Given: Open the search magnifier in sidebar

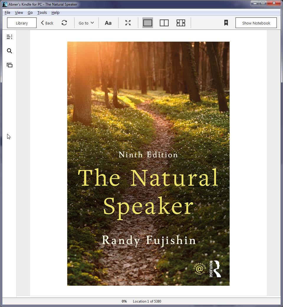Looking at the screenshot, I should click(x=9, y=51).
